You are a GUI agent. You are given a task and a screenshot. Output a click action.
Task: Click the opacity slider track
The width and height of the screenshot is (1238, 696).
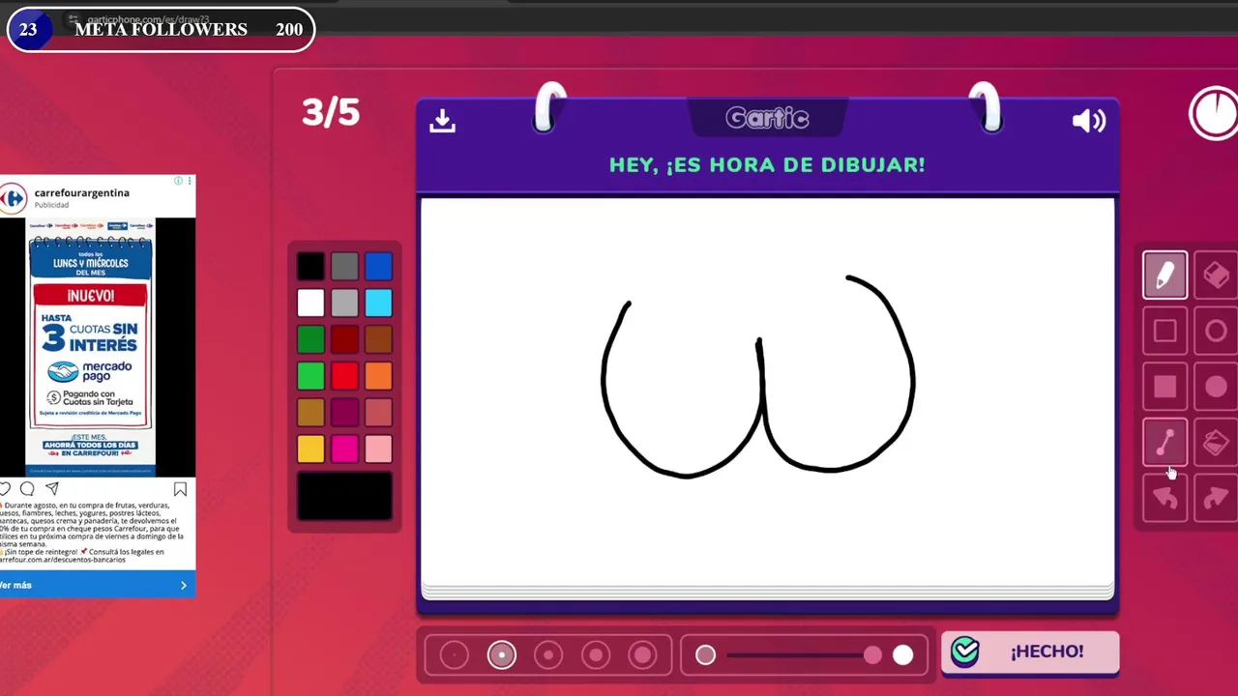coord(803,655)
